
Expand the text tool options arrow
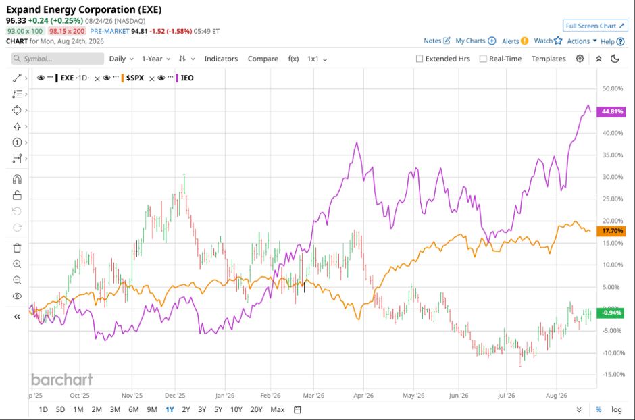(x=26, y=94)
